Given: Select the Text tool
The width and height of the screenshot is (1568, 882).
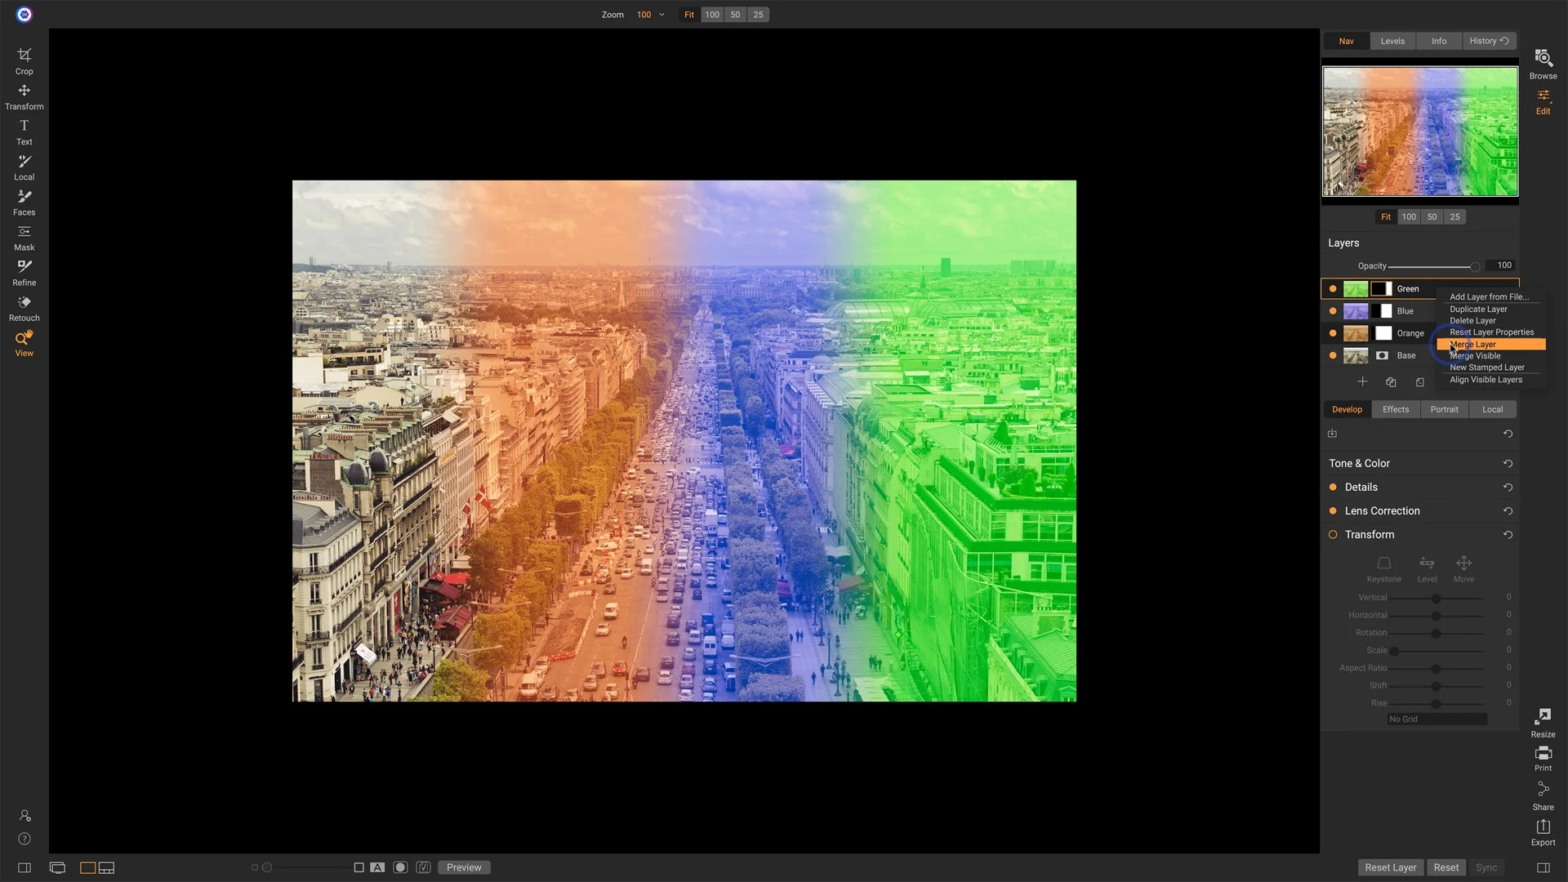Looking at the screenshot, I should tap(24, 132).
